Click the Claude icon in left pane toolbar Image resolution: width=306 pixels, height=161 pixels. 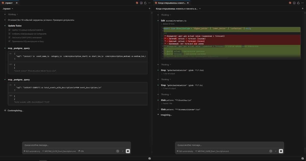click(137, 3)
